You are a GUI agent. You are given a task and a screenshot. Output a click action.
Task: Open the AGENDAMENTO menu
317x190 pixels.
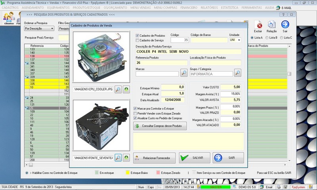click(33, 8)
